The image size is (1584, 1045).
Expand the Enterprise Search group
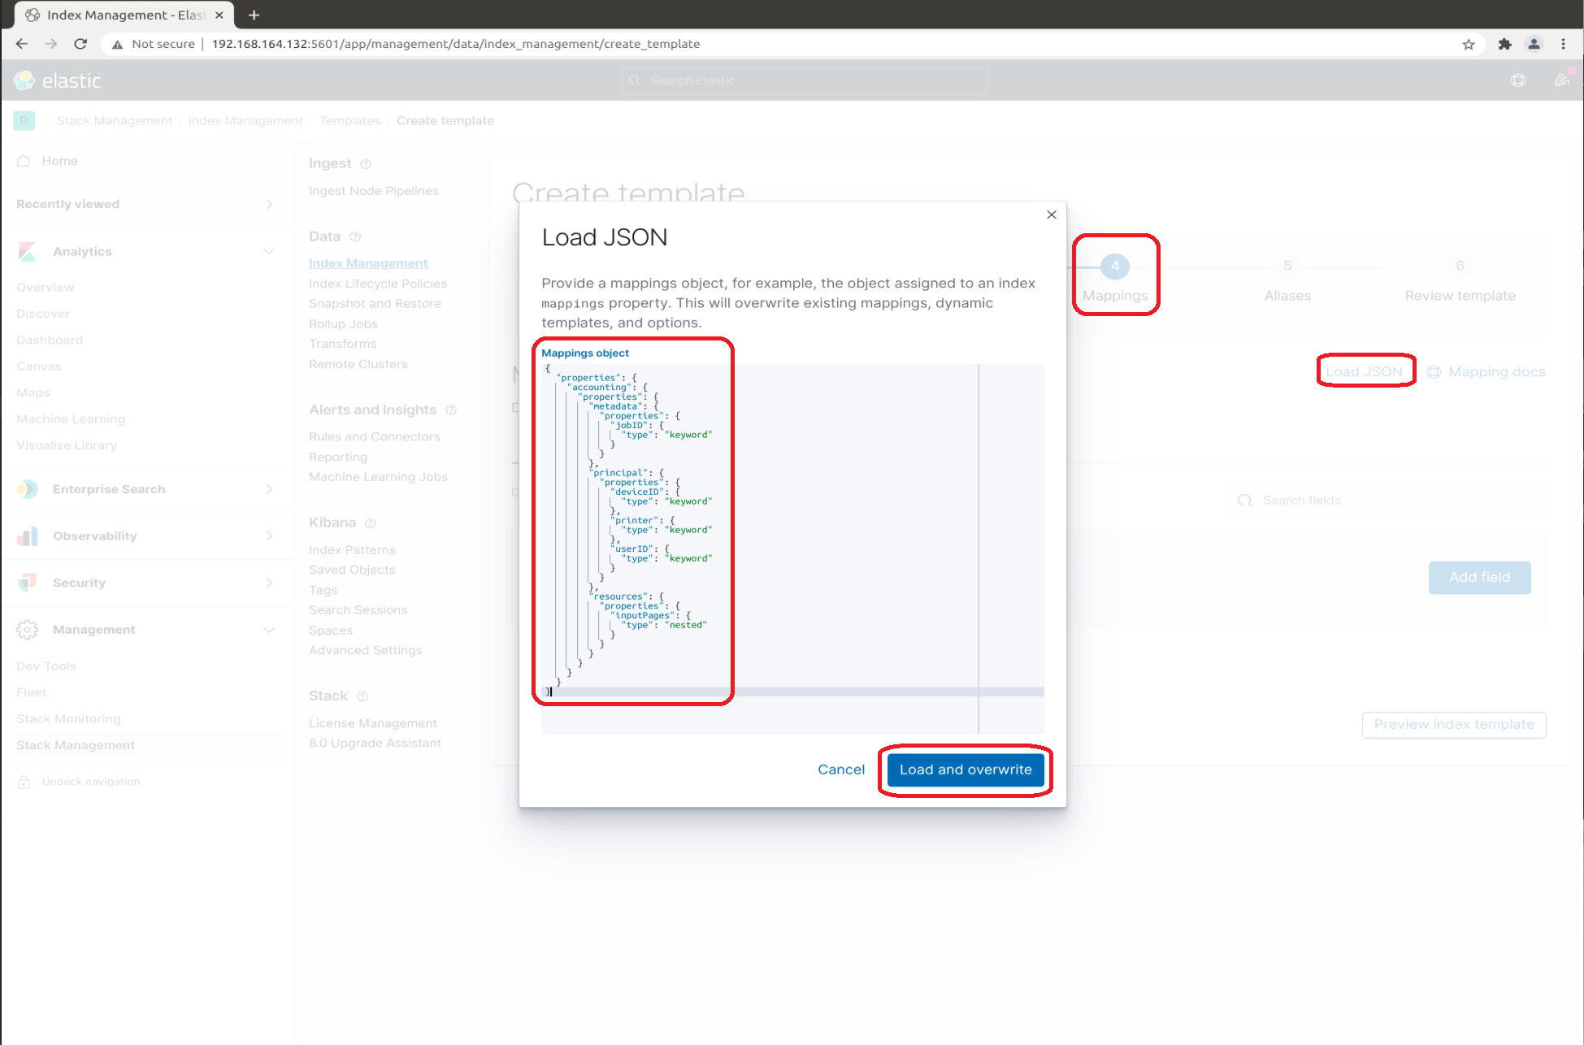coord(269,489)
